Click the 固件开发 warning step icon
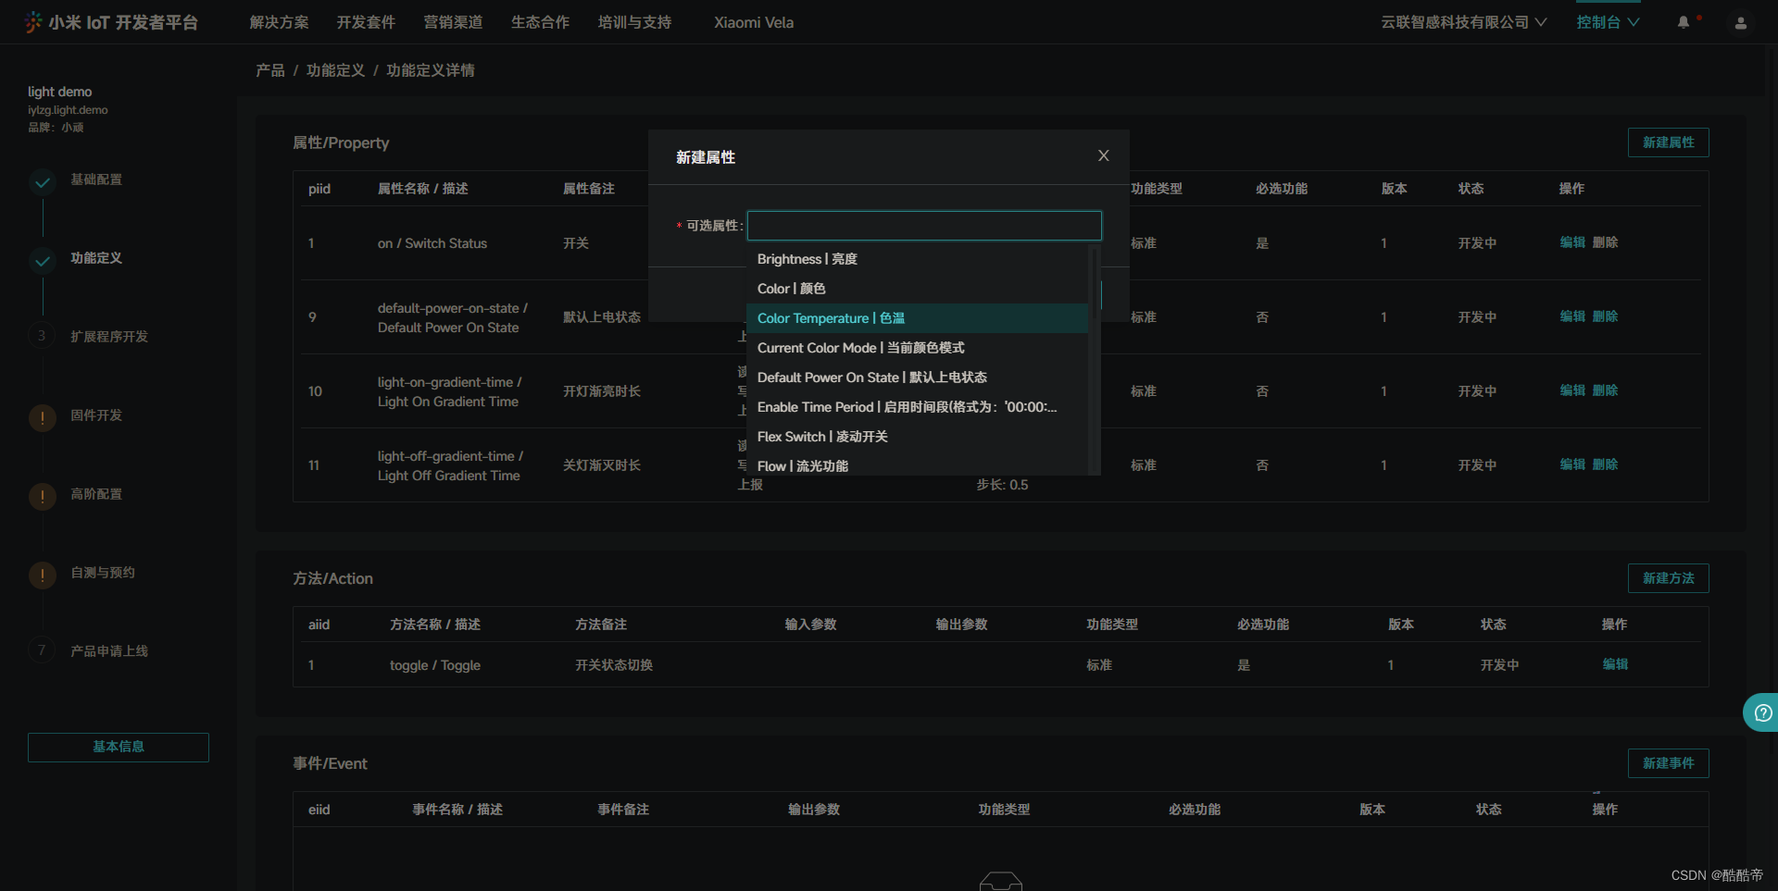Image resolution: width=1778 pixels, height=891 pixels. click(x=43, y=418)
